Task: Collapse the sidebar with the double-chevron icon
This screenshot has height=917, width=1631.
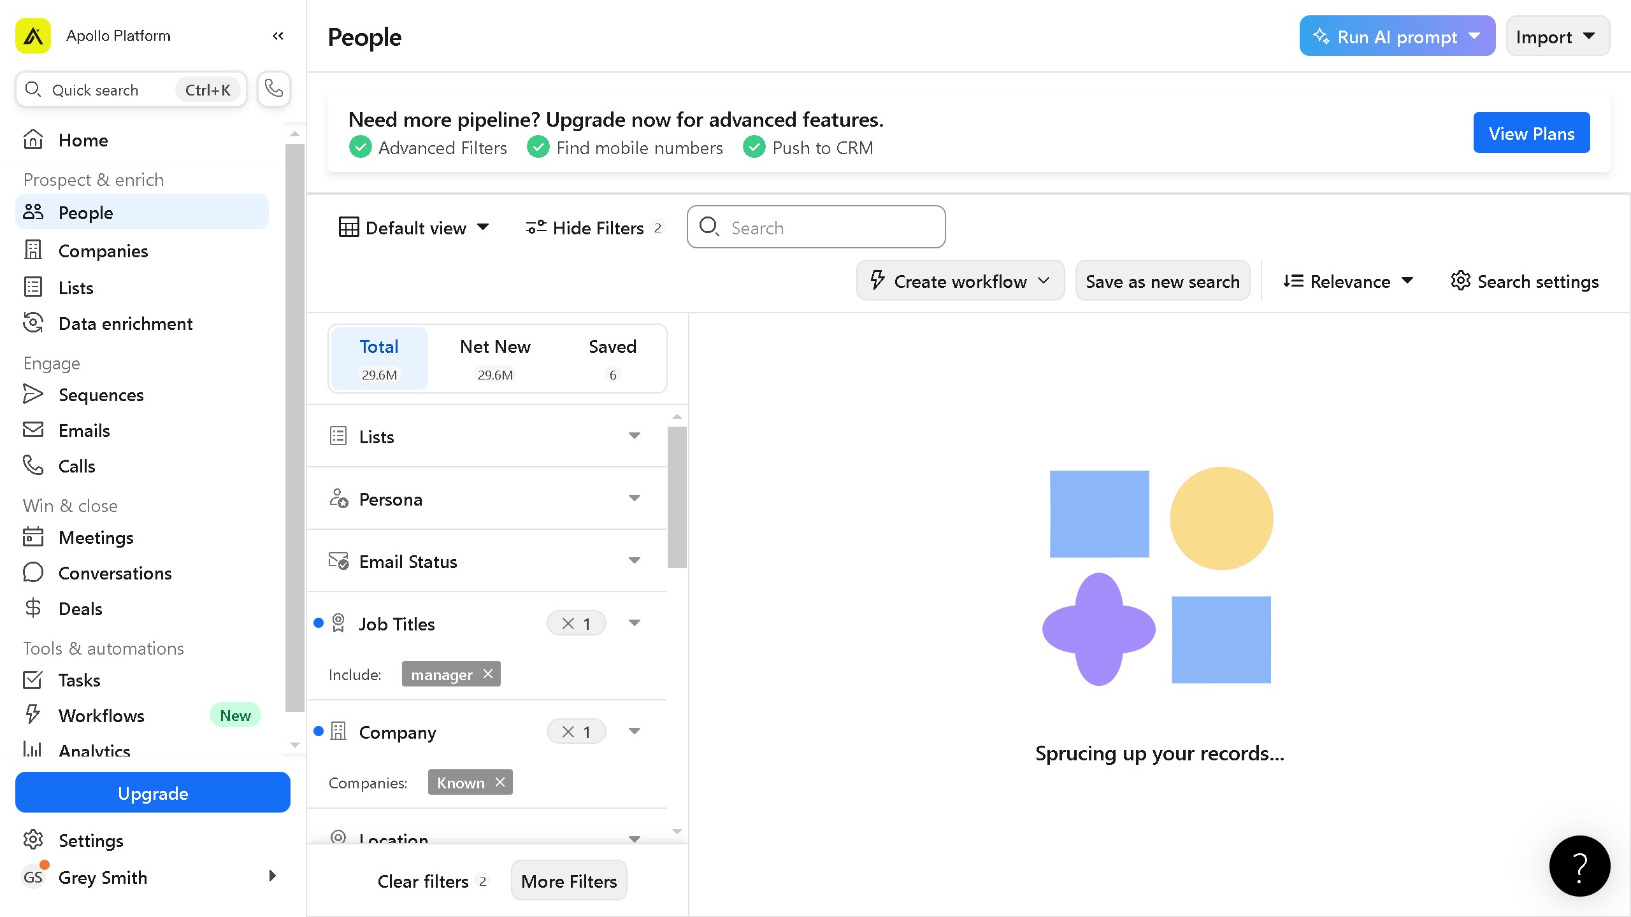Action: (x=278, y=36)
